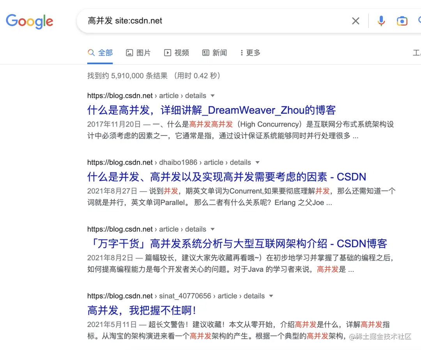
Task: Open the 什么是并发、高并发 CSDN result
Action: coord(226,177)
